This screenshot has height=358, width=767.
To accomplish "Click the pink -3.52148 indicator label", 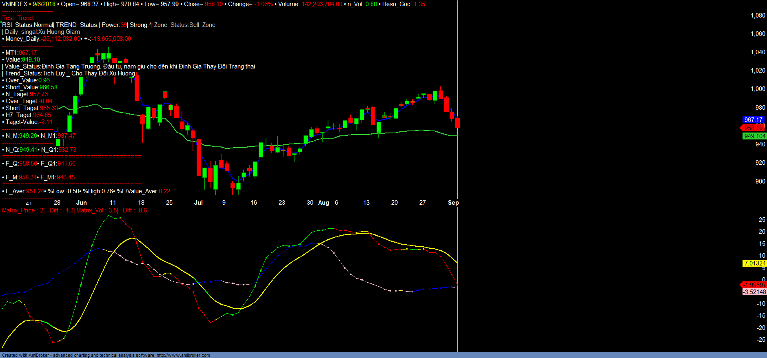I will [x=754, y=292].
